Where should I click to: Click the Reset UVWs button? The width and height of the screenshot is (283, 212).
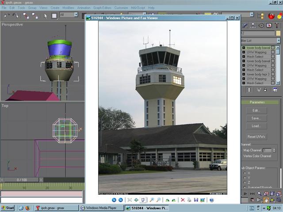pyautogui.click(x=256, y=136)
